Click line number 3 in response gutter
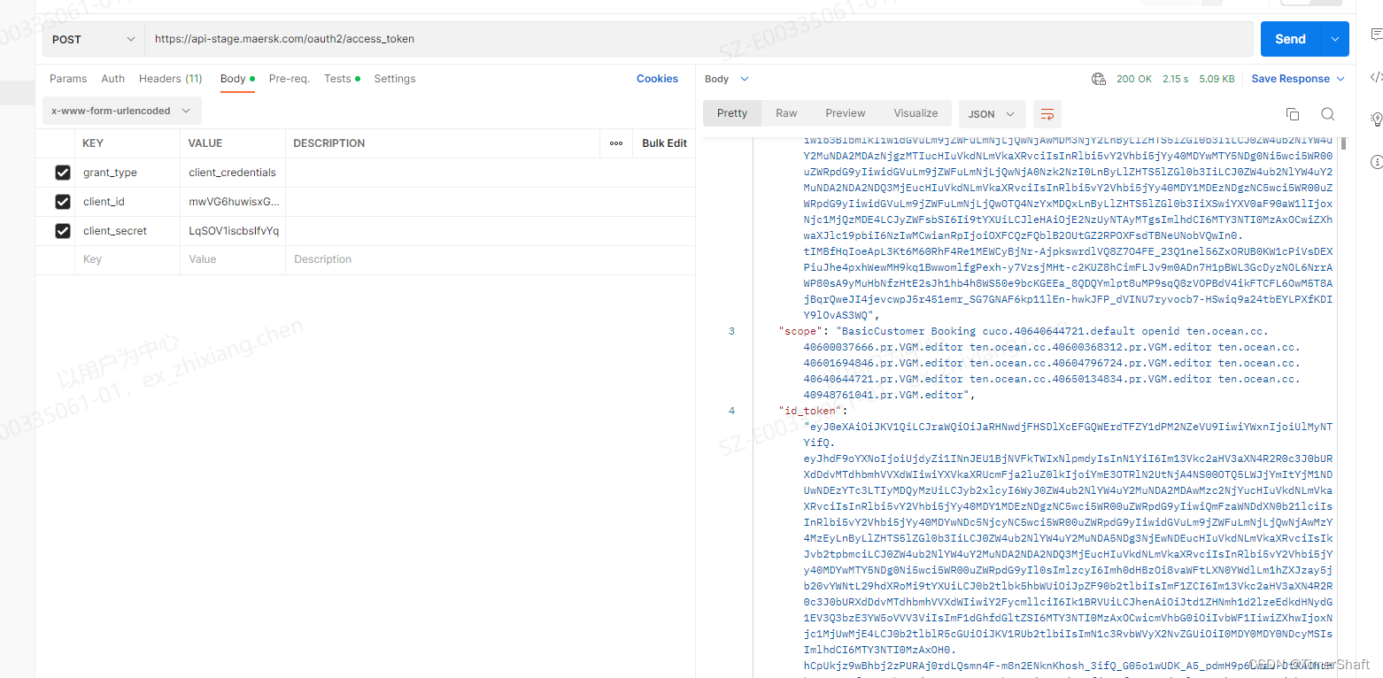 click(731, 331)
